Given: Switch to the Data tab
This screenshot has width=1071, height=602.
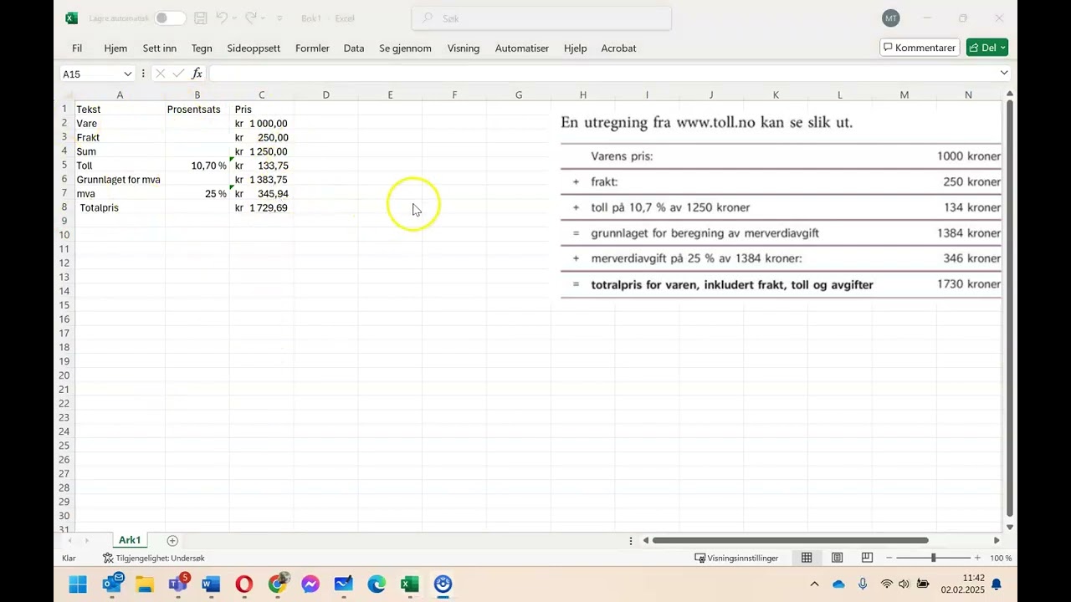Looking at the screenshot, I should 354,48.
